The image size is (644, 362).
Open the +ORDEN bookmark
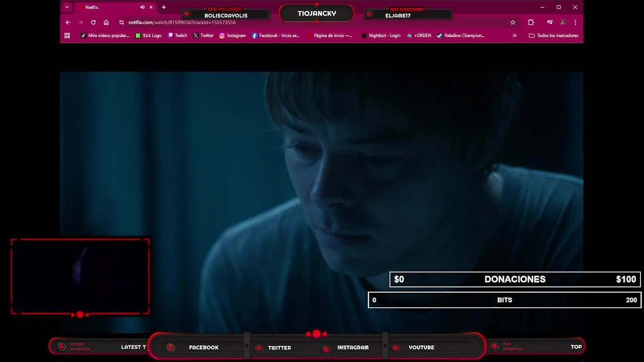coord(419,36)
